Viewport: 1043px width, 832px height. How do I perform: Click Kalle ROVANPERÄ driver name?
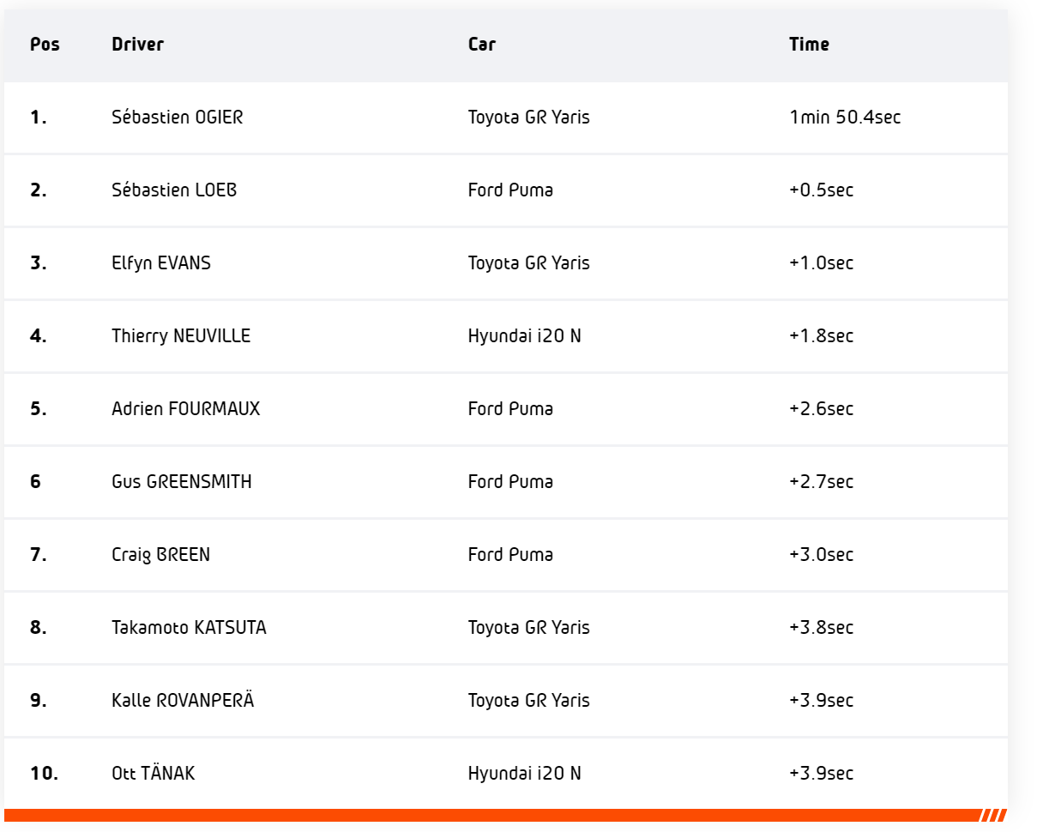(183, 701)
